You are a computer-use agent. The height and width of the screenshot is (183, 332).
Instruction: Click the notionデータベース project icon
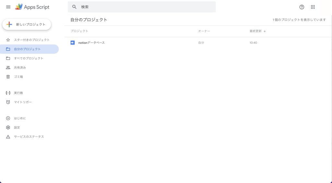click(x=73, y=42)
